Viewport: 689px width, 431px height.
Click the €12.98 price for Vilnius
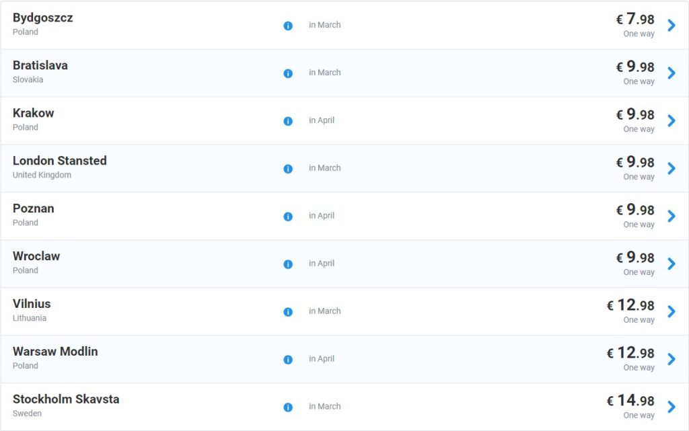(630, 305)
